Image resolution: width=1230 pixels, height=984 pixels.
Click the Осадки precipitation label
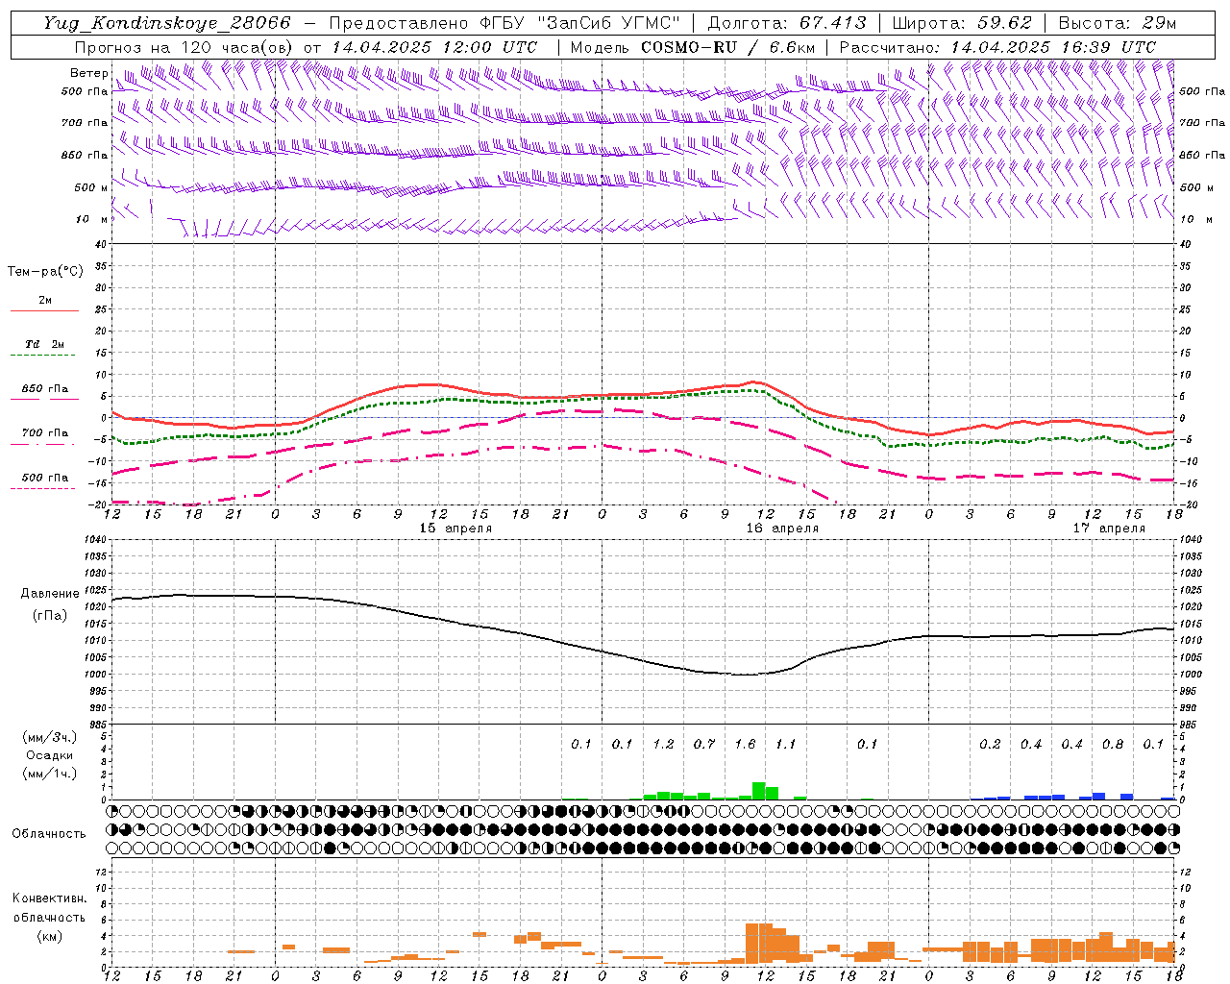[x=50, y=755]
